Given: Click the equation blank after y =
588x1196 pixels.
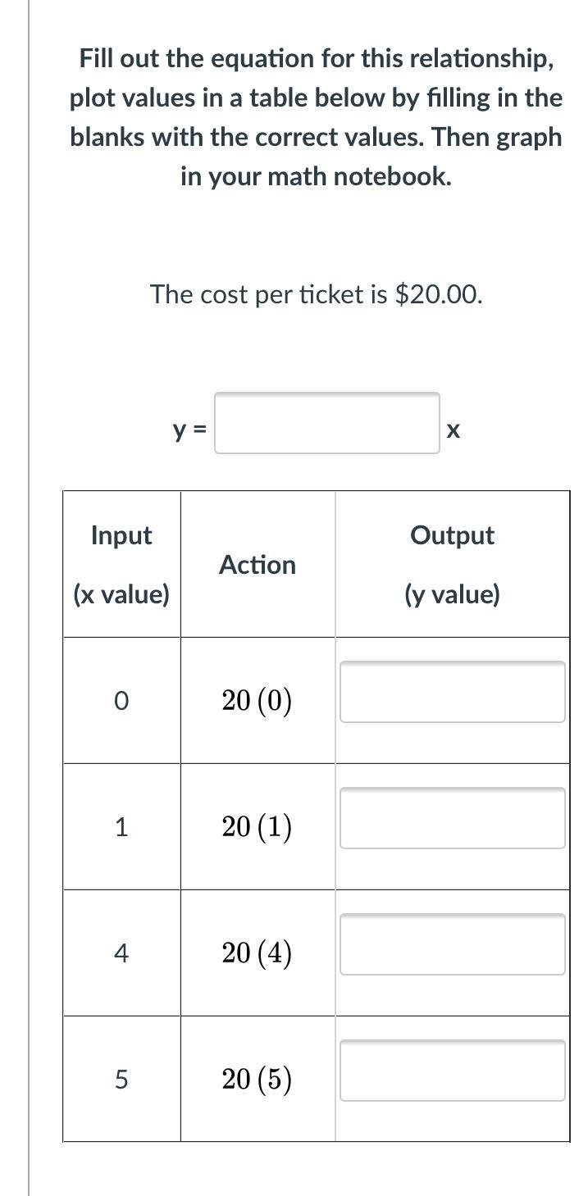Looking at the screenshot, I should pos(327,423).
